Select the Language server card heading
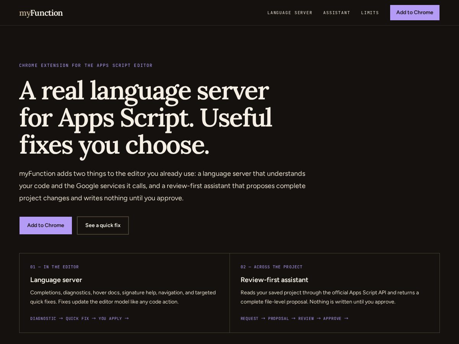Screen dimensions: 459x344 (56, 280)
